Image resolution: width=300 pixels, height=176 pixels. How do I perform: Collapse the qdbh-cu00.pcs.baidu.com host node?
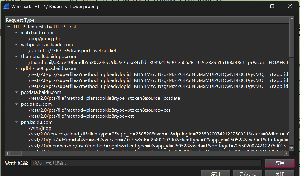click(x=16, y=68)
